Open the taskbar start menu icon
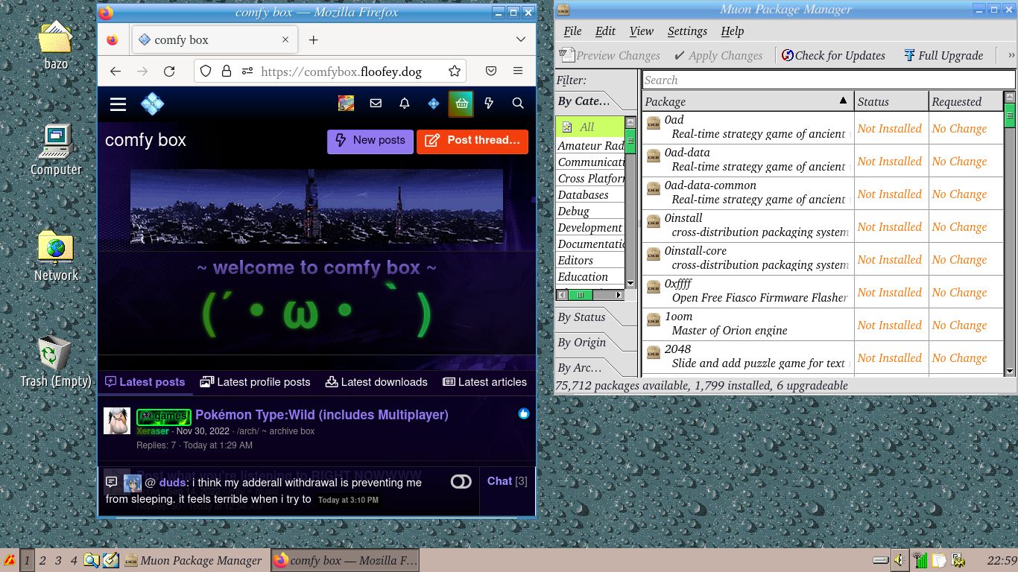The width and height of the screenshot is (1018, 572). (x=10, y=560)
